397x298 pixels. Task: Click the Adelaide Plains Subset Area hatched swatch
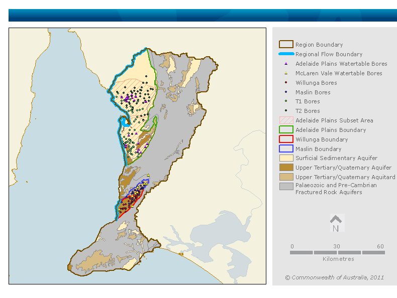pyautogui.click(x=286, y=120)
